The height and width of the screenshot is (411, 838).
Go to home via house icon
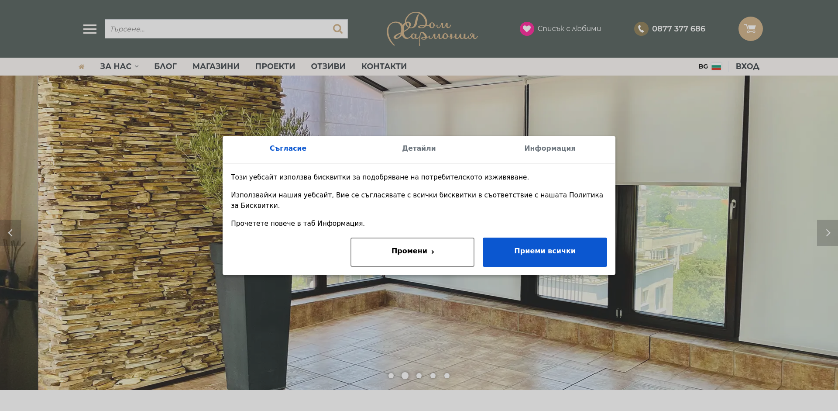click(x=81, y=66)
